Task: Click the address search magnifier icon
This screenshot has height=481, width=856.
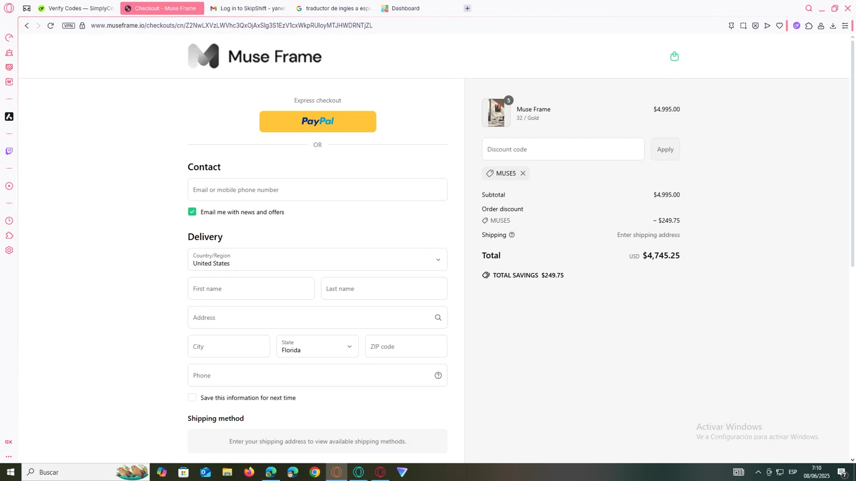Action: 438,317
